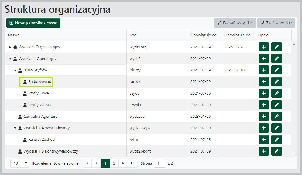Image resolution: width=302 pixels, height=175 pixels.
Task: Go to the last page using pagination arrow
Action: tap(132, 163)
